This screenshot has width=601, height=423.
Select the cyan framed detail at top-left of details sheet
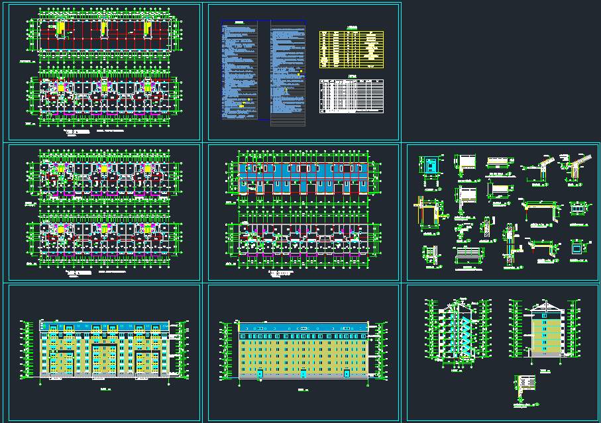431,167
